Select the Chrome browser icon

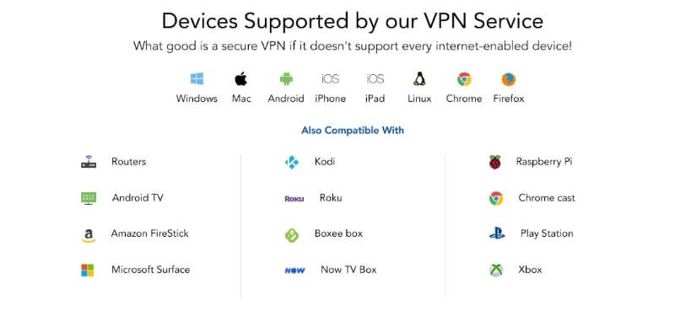coord(464,79)
